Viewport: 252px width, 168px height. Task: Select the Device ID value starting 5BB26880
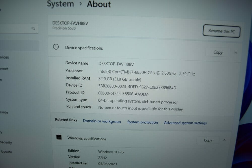tap(137, 87)
